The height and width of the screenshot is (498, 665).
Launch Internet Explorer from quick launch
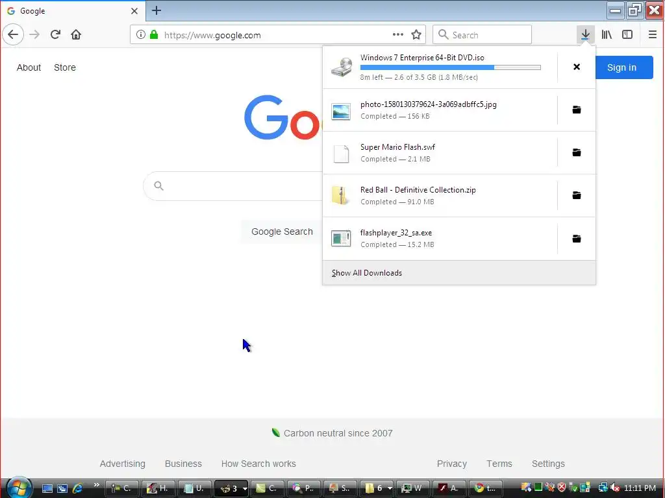pyautogui.click(x=78, y=488)
